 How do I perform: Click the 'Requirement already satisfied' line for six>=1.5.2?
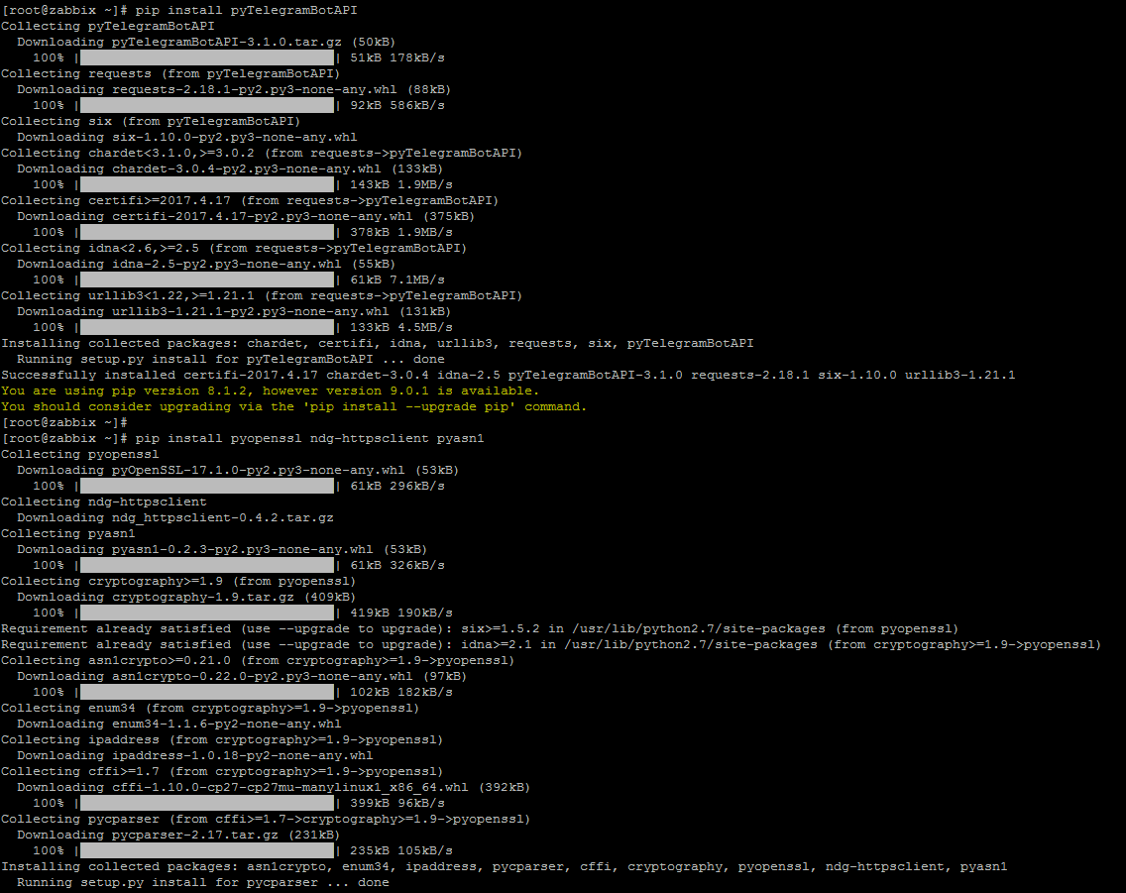(480, 628)
